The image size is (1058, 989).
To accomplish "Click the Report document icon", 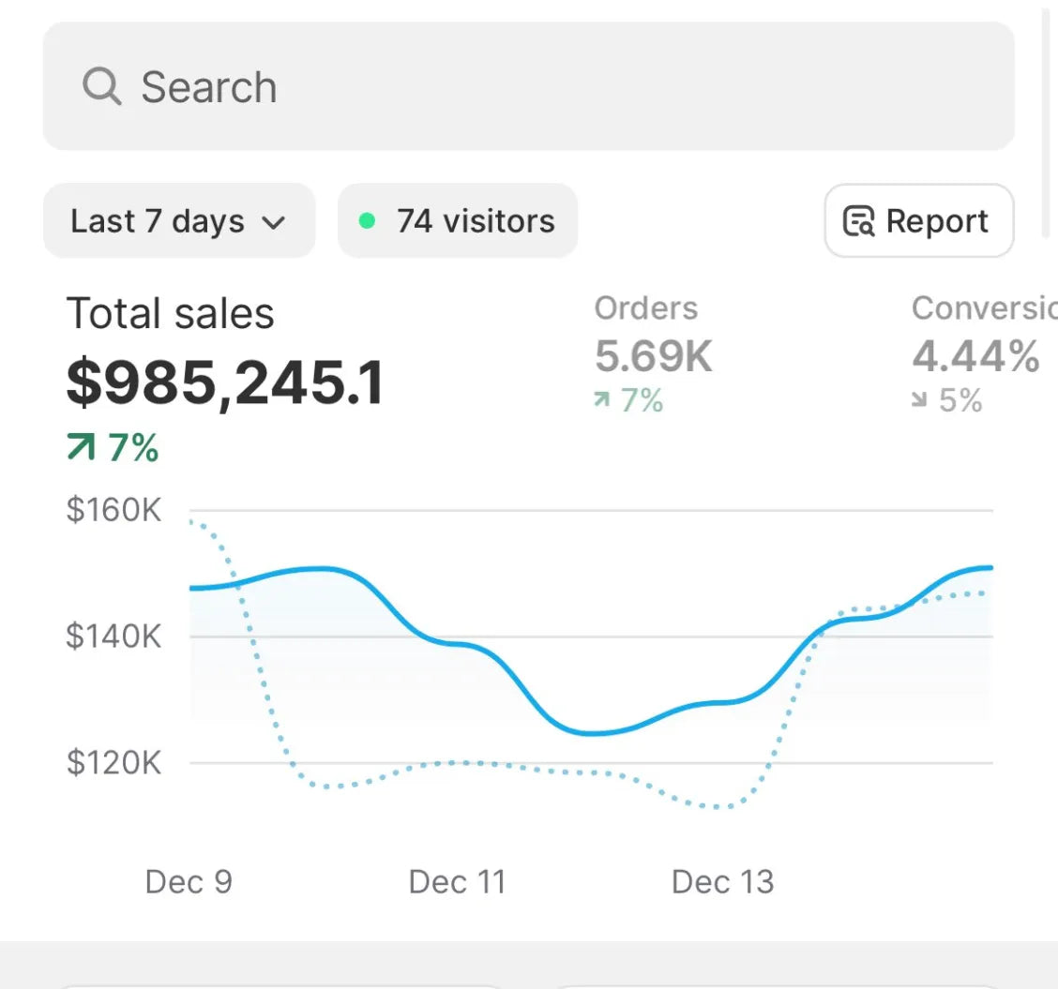I will [858, 221].
